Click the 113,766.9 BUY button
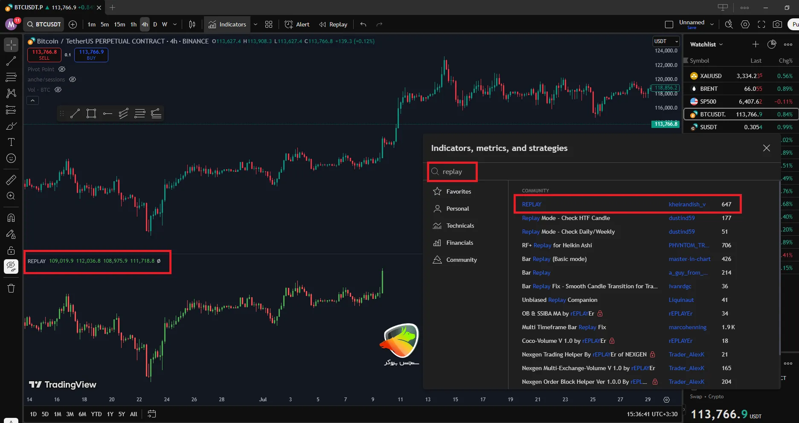 point(91,55)
